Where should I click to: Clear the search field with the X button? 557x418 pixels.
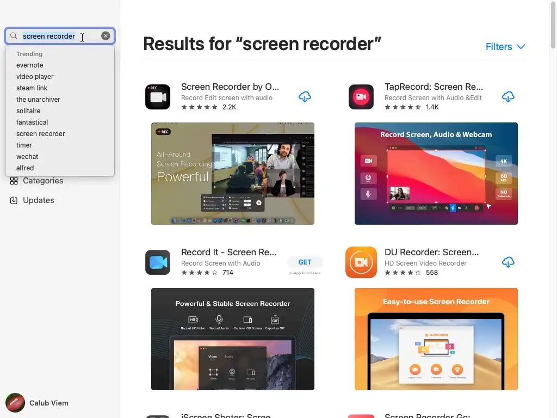click(x=106, y=36)
